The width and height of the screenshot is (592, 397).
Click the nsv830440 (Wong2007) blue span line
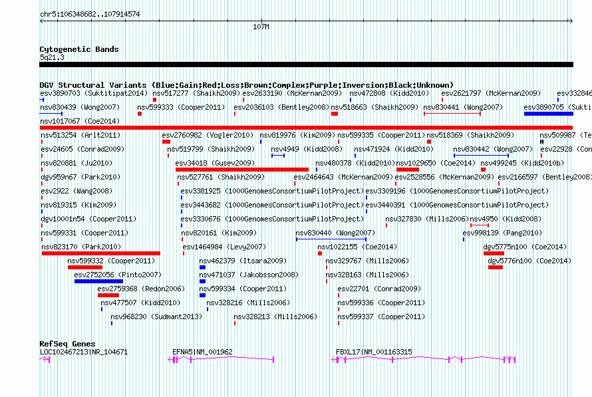click(331, 239)
